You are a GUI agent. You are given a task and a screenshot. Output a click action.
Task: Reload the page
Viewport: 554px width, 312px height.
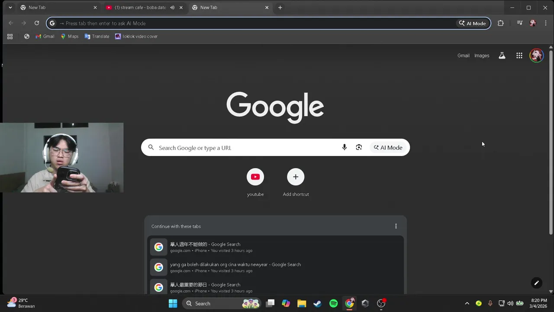(37, 23)
